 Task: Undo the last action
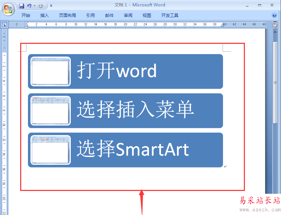pyautogui.click(x=29, y=6)
